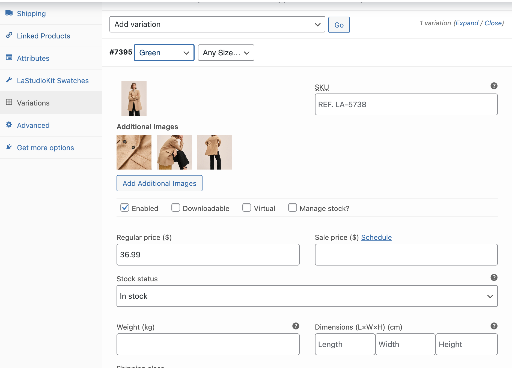This screenshot has height=368, width=512.
Task: Click the main variation coat image thumbnail
Action: tap(134, 98)
